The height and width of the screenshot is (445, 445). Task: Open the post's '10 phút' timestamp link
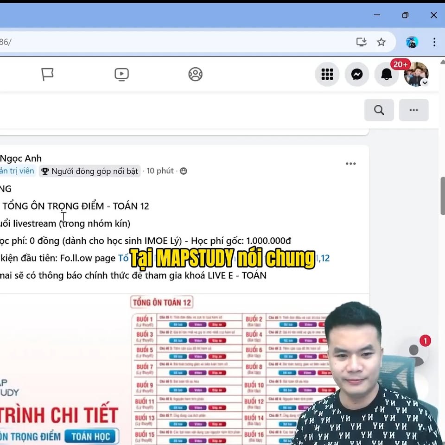tap(160, 171)
